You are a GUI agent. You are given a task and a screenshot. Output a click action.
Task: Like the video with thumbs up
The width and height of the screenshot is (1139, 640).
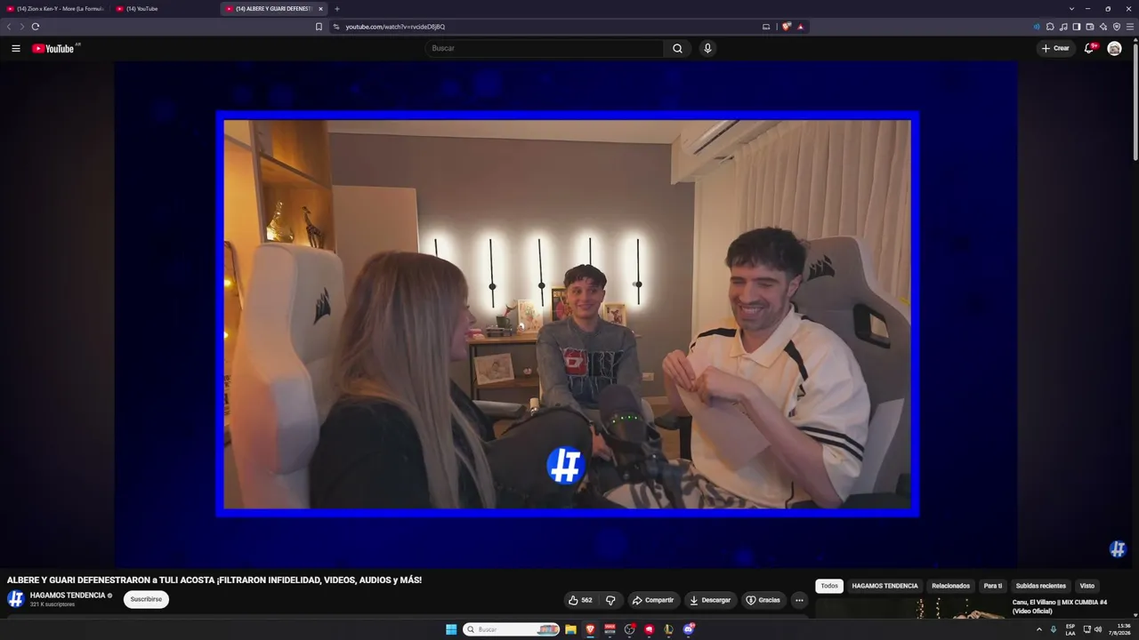point(581,600)
